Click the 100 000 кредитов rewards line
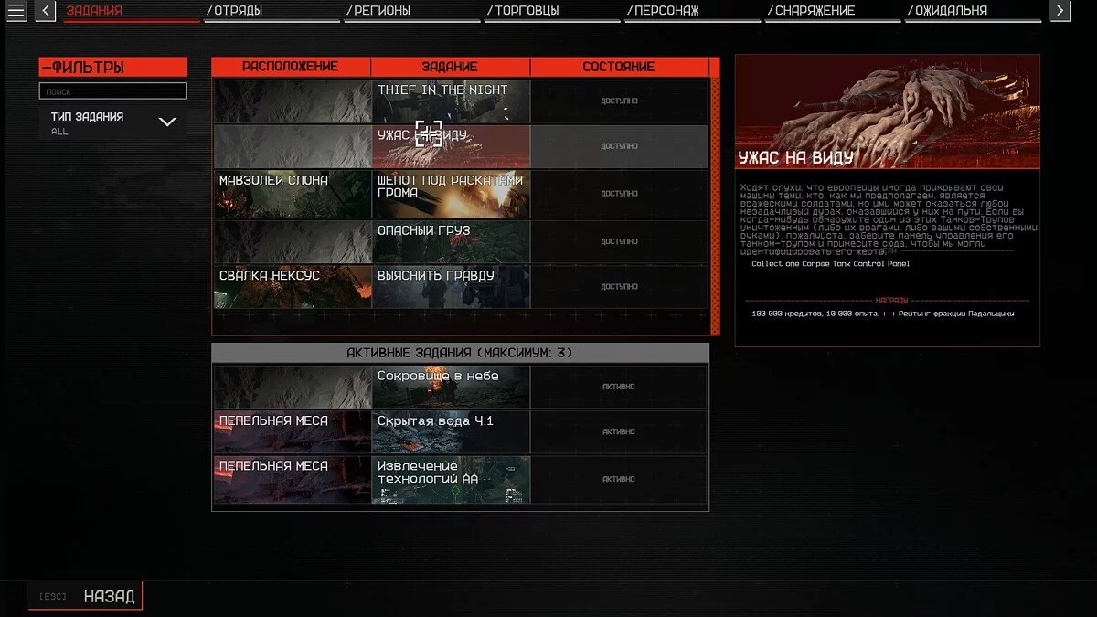The width and height of the screenshot is (1097, 617). 882,314
